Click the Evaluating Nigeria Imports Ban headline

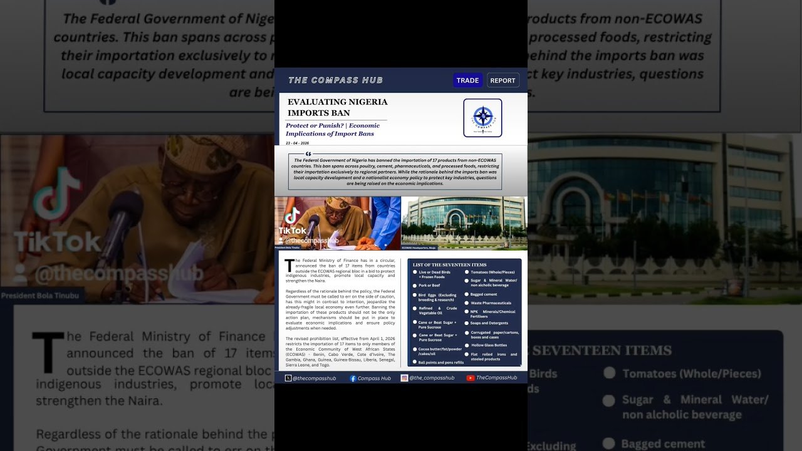pos(337,107)
